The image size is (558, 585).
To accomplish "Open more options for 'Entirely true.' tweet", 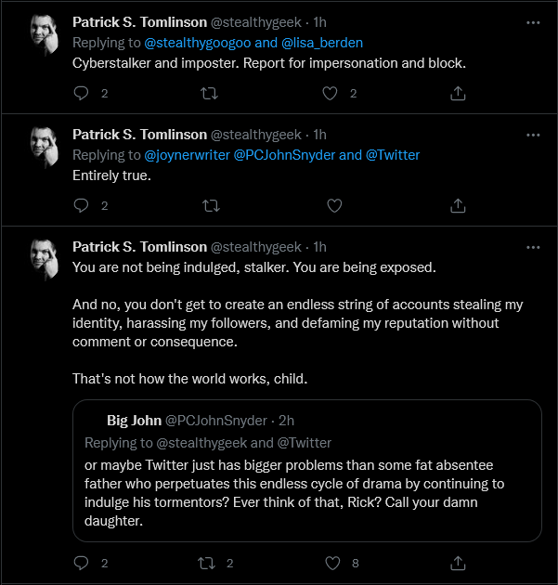I will [533, 135].
